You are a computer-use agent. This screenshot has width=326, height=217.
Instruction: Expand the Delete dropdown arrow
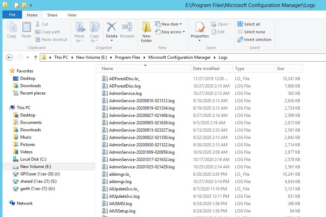(x=112, y=40)
